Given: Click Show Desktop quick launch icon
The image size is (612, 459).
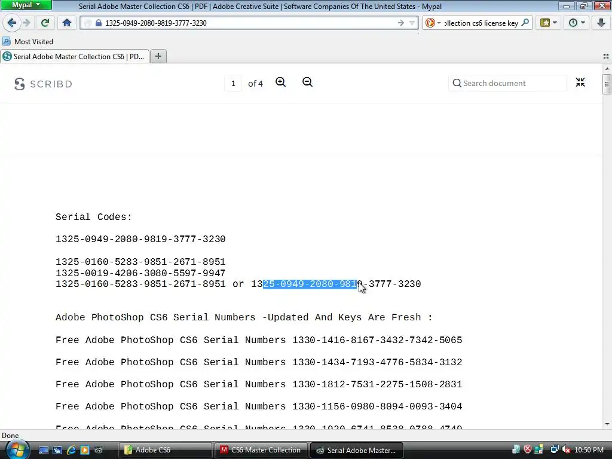Looking at the screenshot, I should pyautogui.click(x=43, y=450).
